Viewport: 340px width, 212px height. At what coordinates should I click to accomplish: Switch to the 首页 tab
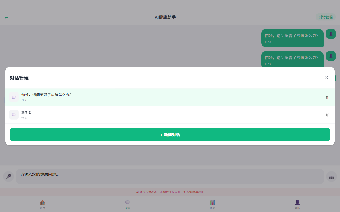pyautogui.click(x=42, y=204)
